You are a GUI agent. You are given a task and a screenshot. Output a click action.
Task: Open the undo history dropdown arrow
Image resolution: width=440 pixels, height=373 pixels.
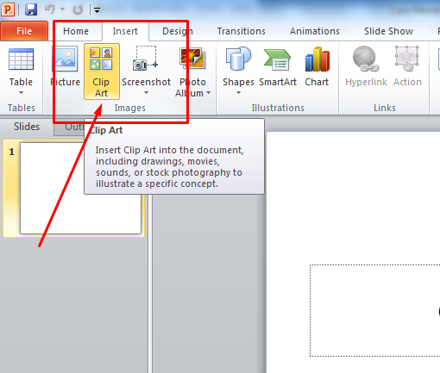tap(62, 9)
